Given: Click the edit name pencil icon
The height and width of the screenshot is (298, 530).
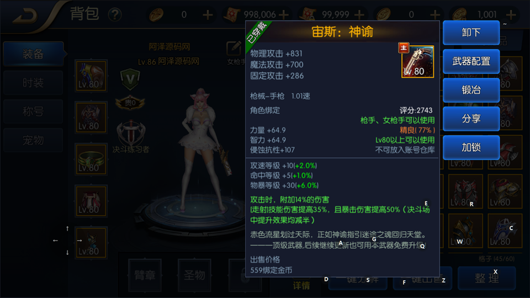Looking at the screenshot, I should coord(234,49).
